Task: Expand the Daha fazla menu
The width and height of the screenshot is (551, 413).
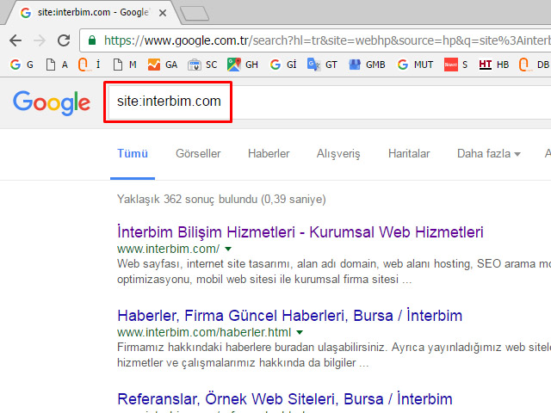Action: click(488, 154)
